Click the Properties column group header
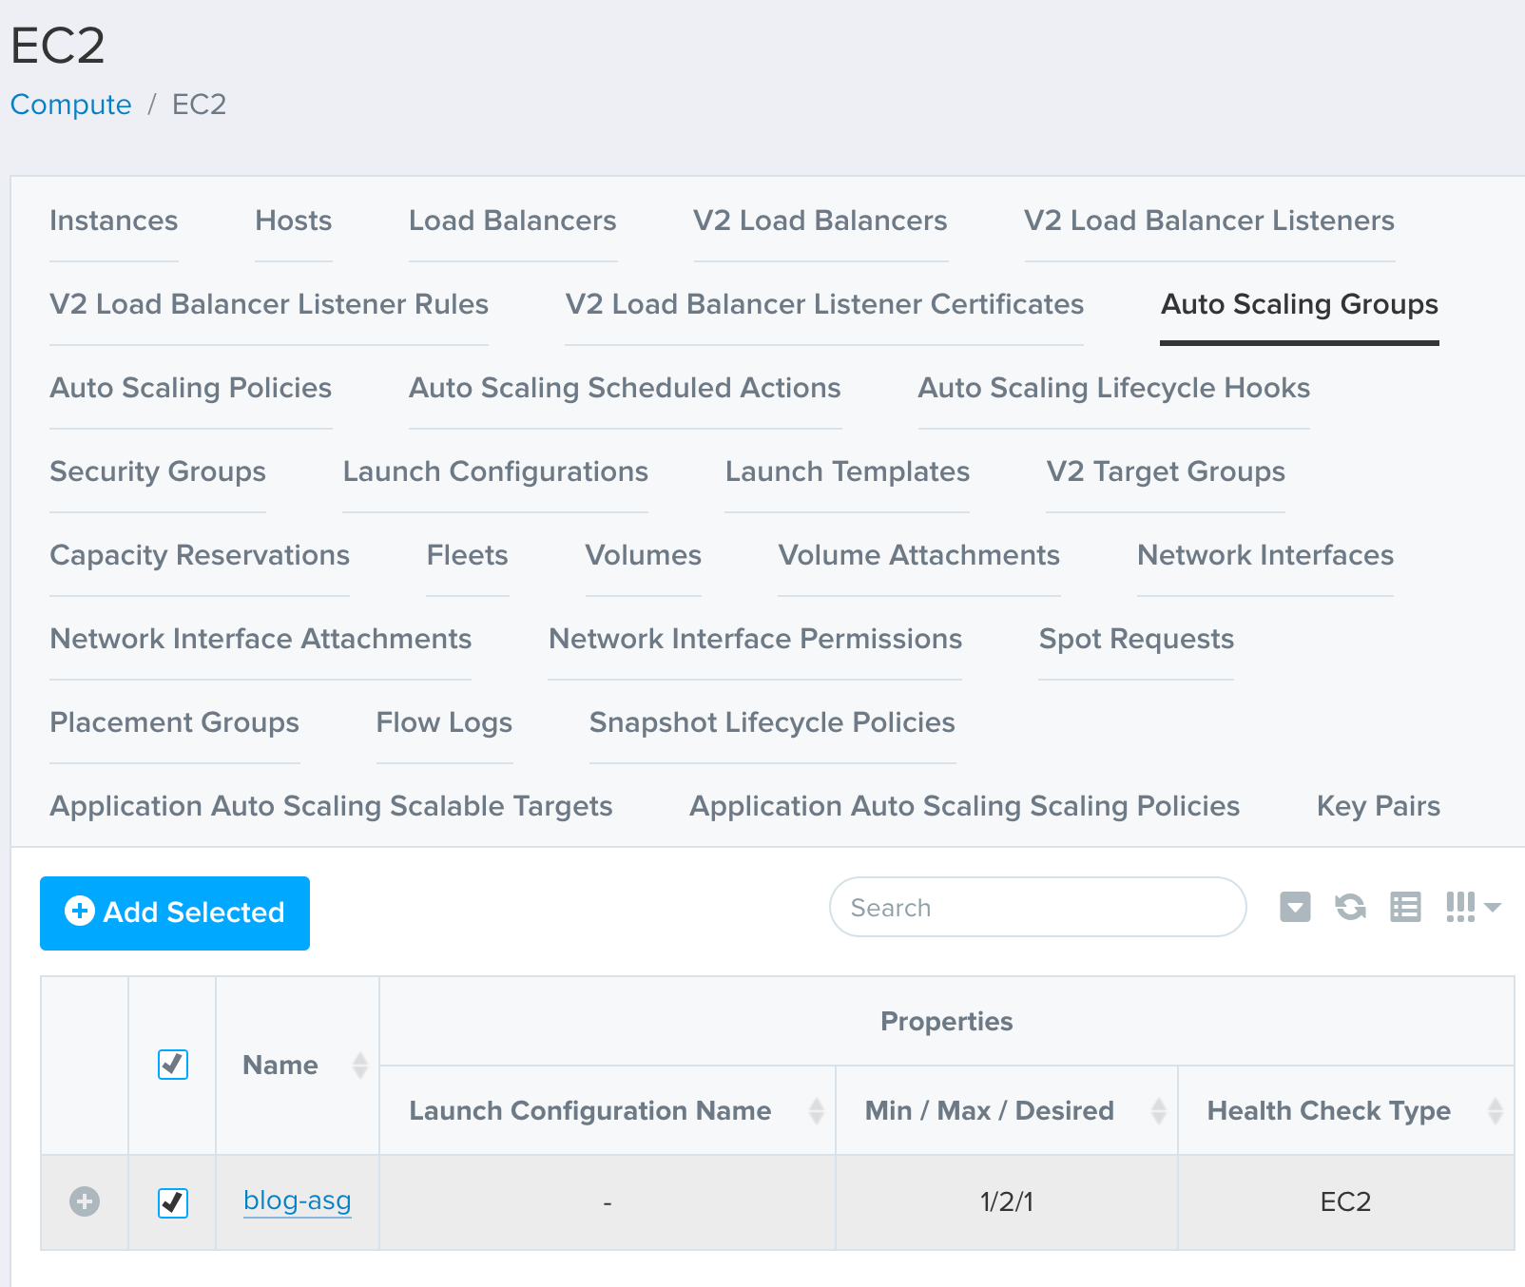Viewport: 1525px width, 1287px height. point(947,1022)
